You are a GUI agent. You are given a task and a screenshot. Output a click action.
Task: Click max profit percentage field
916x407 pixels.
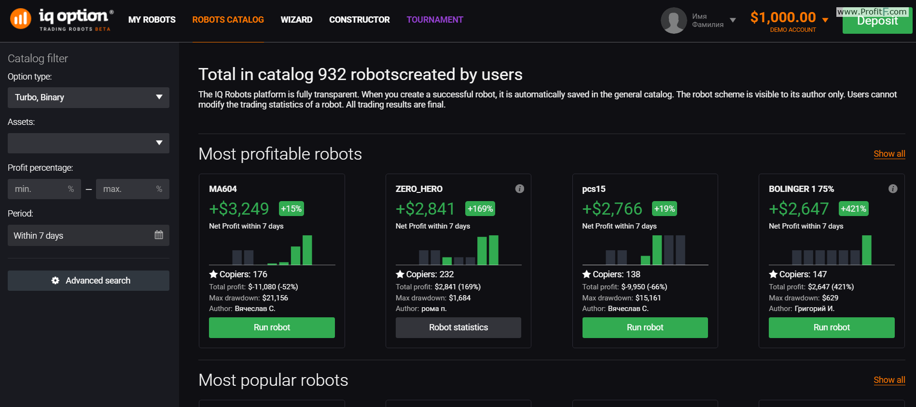133,189
